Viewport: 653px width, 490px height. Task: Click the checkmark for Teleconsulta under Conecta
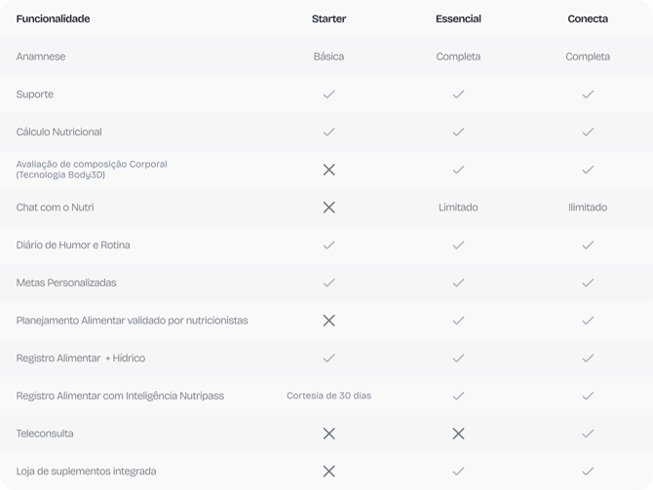[588, 433]
